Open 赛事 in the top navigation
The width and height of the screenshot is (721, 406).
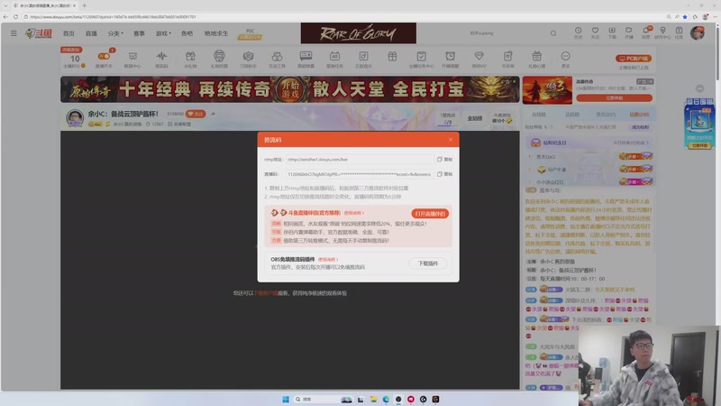(x=139, y=33)
